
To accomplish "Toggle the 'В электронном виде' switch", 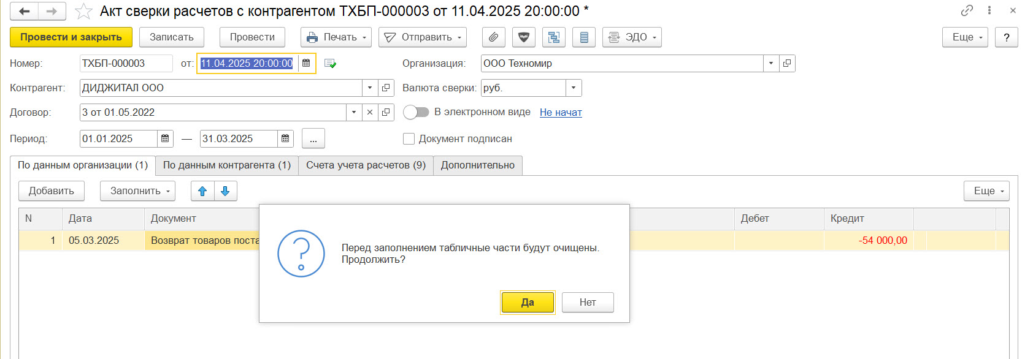I will [416, 112].
